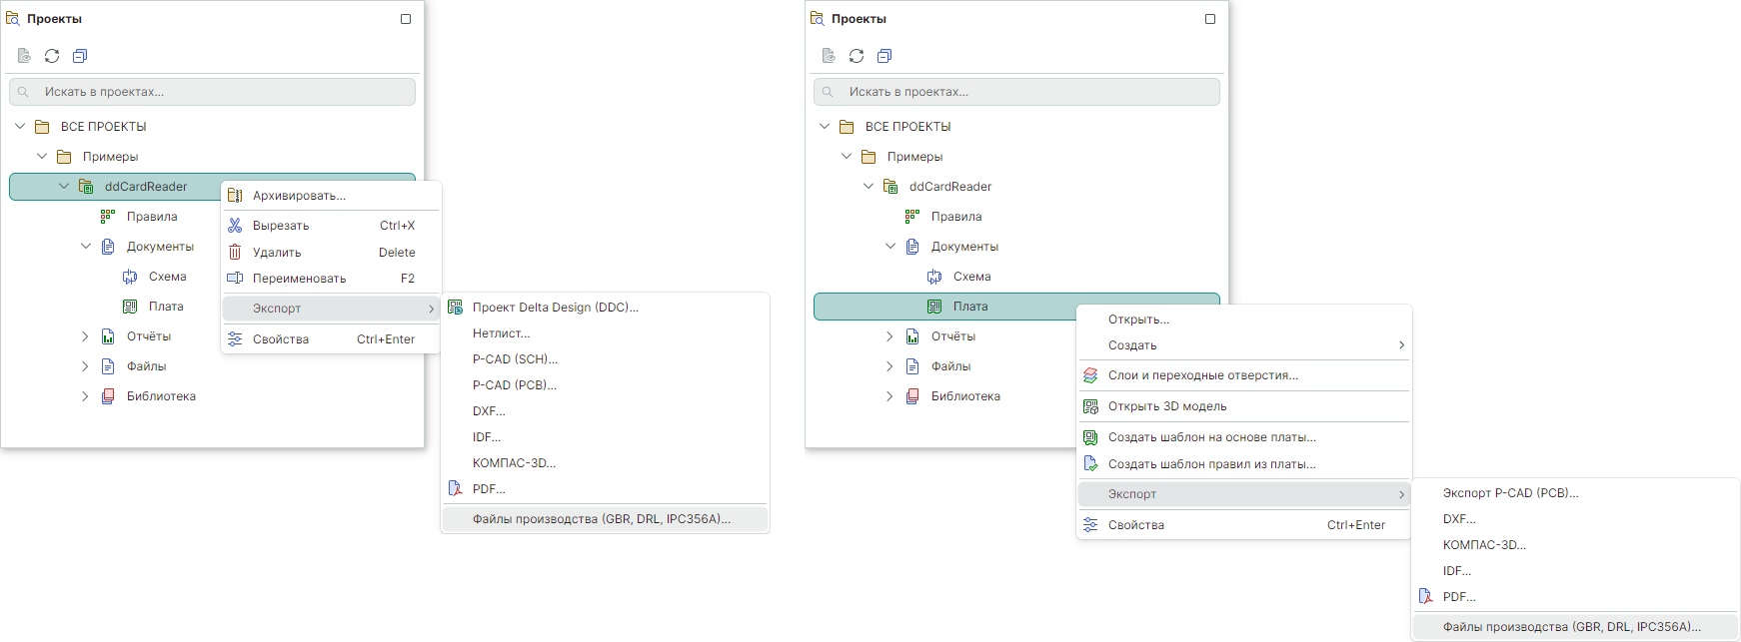Open Экспорт submenu in Плата context menu
Screen dimensions: 1741x642
tap(1244, 494)
